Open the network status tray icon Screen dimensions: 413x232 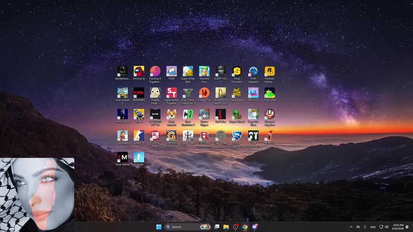click(x=381, y=227)
